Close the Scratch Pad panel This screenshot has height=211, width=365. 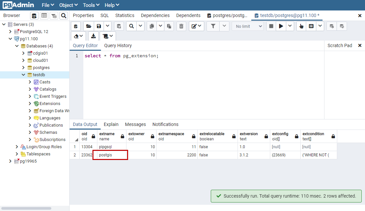tap(360, 45)
